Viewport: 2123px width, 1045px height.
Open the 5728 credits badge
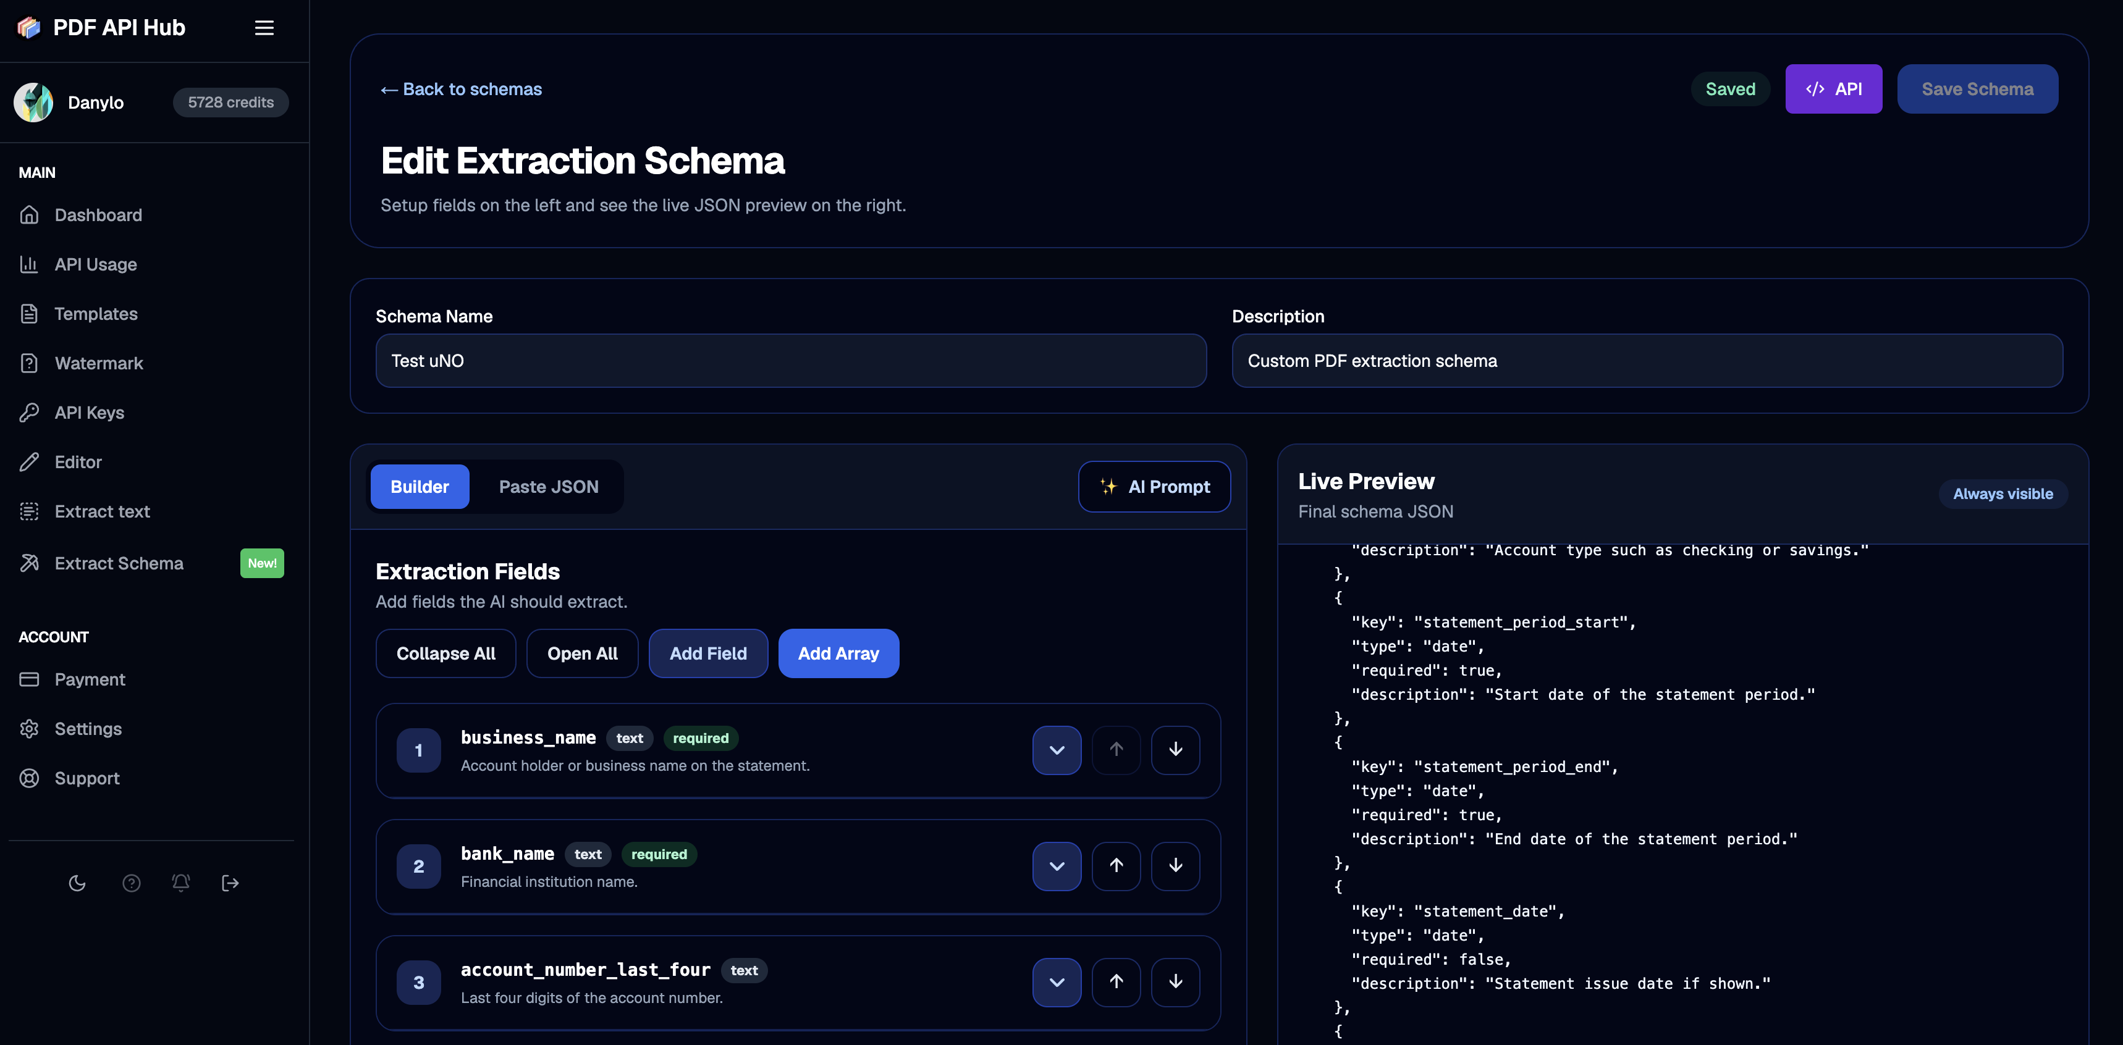(230, 102)
